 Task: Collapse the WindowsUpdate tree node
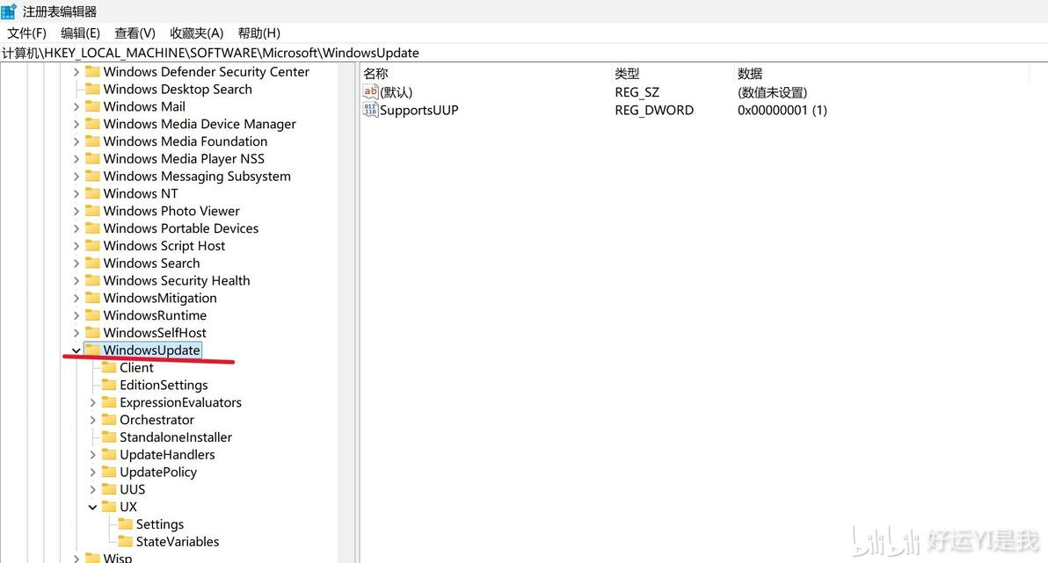pyautogui.click(x=76, y=350)
